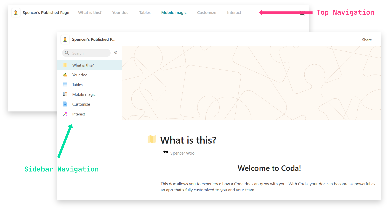Viewport: 389px width, 210px height.
Task: Click the map icon beside the page heading
Action: (x=152, y=139)
